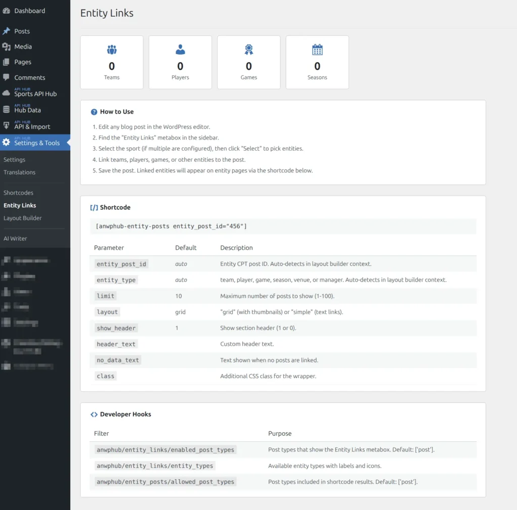Click the API & Import download icon
Viewport: 517px width, 510px height.
click(6, 125)
